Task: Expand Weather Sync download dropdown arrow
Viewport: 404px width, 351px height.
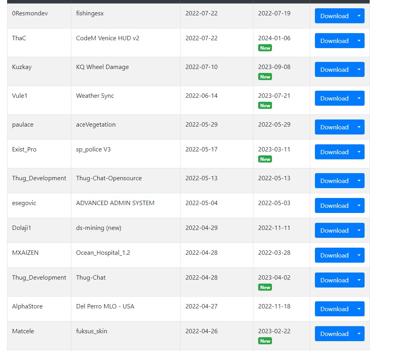Action: click(x=359, y=98)
